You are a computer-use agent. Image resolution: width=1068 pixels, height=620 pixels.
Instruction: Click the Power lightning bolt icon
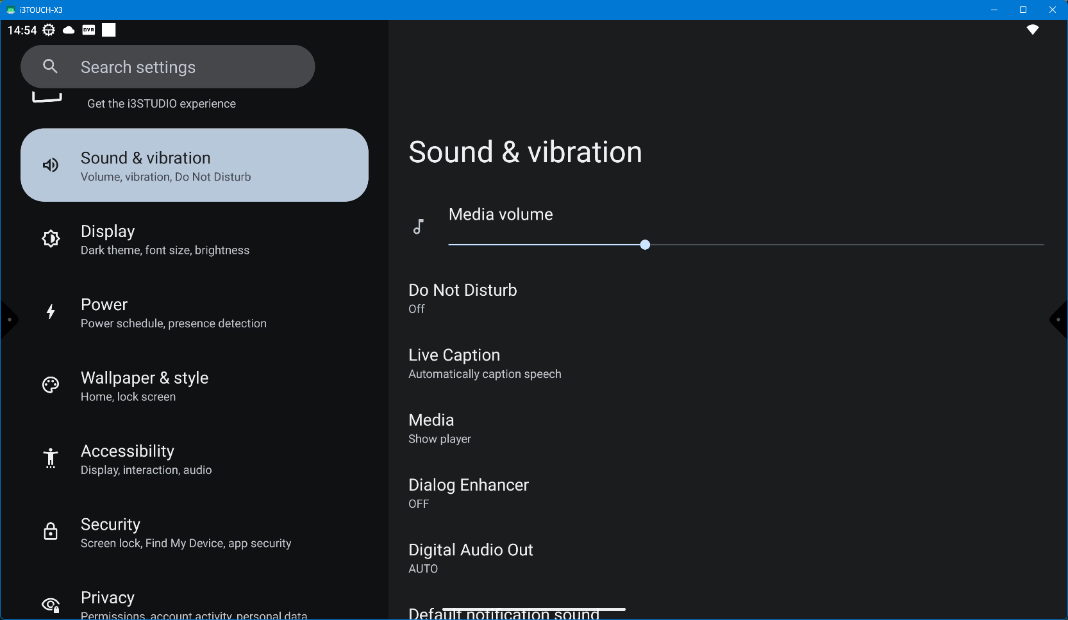51,313
